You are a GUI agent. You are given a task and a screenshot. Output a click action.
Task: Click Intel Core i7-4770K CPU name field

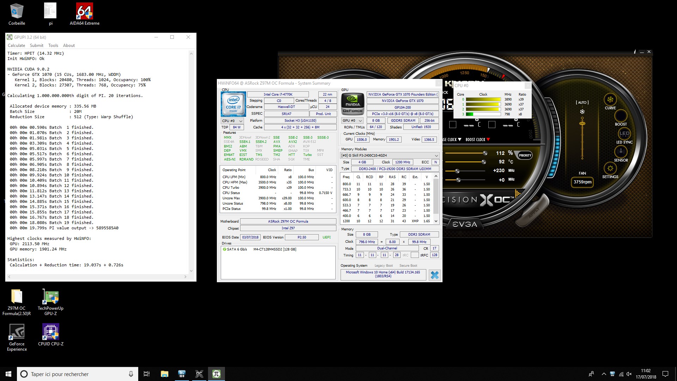(x=278, y=95)
